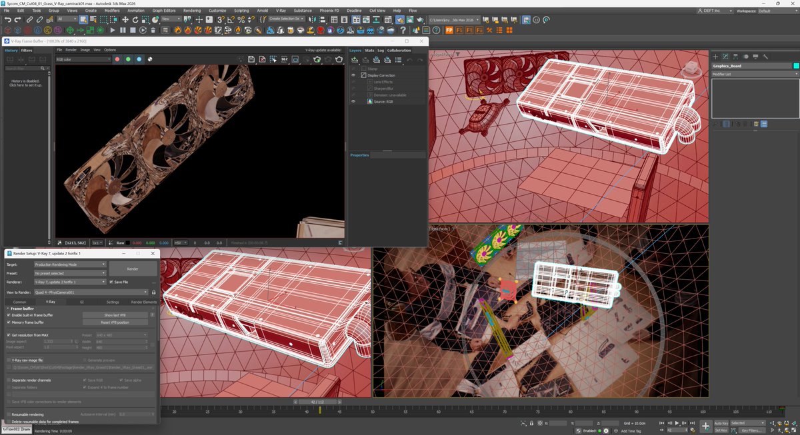Toggle Display Correction layer visibility eye

353,75
